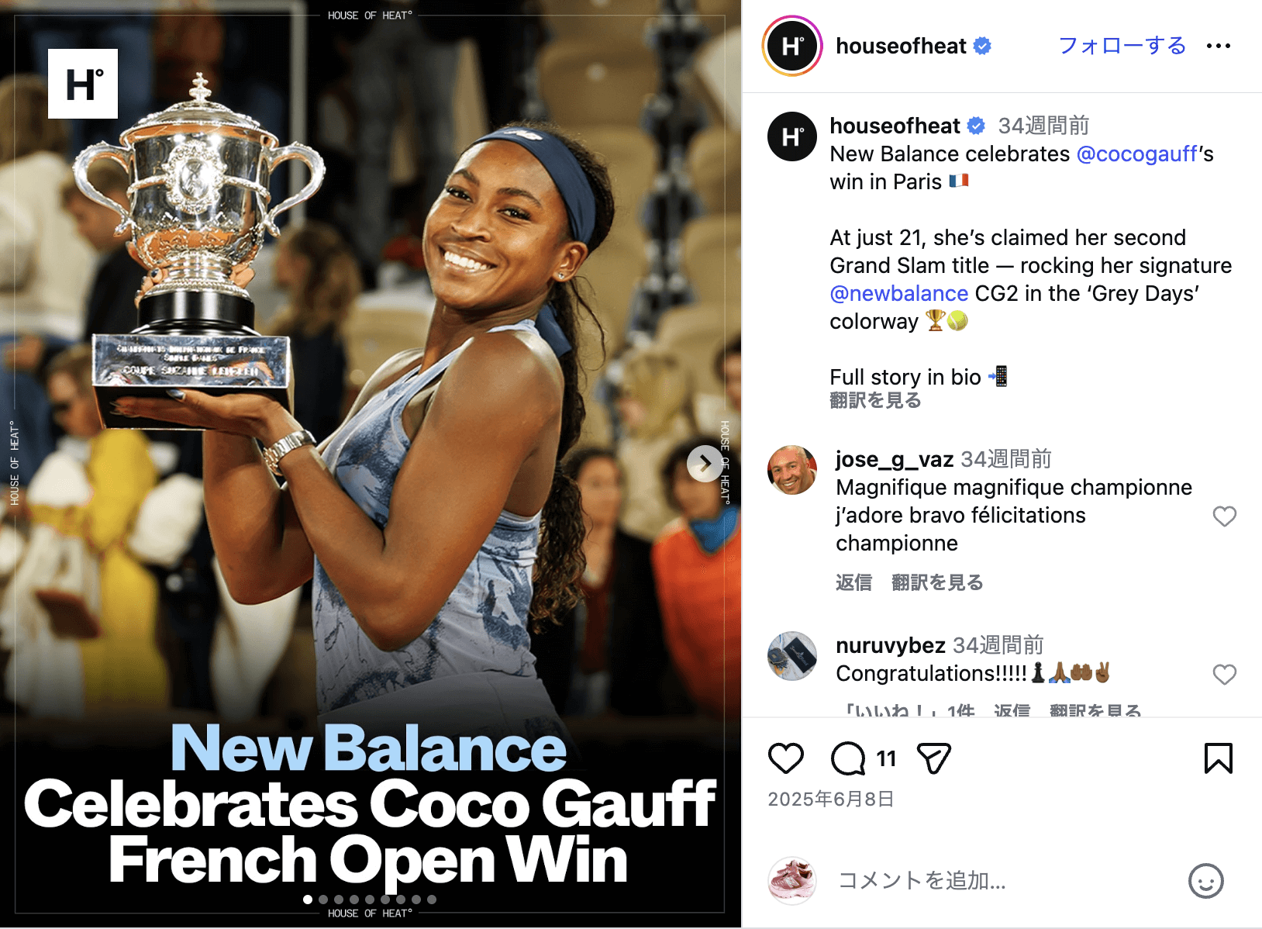
Task: Translate jose_g_vaz's comment
Action: (x=937, y=582)
